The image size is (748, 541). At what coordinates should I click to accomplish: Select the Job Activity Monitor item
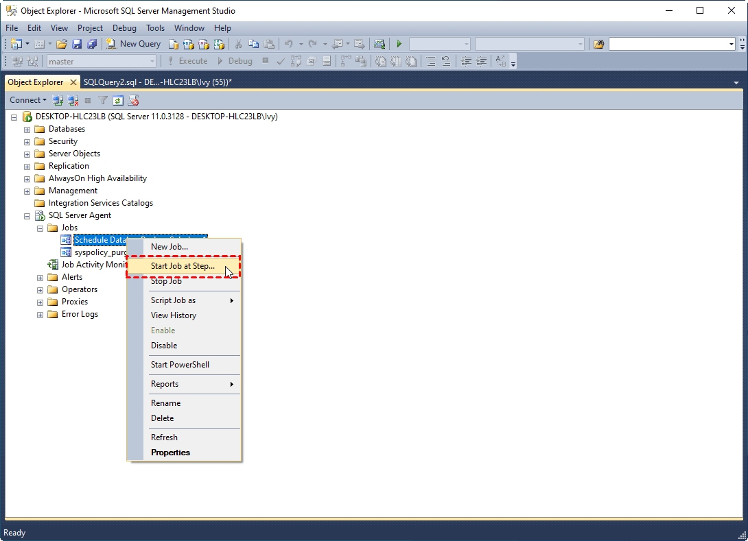click(x=94, y=265)
